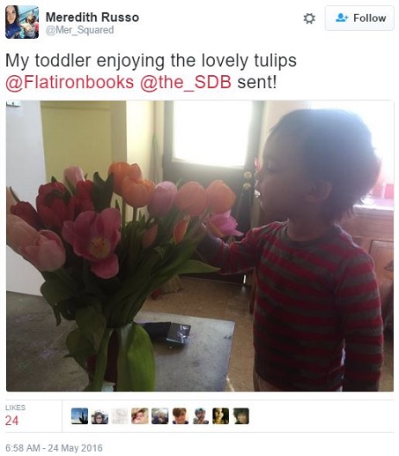The height and width of the screenshot is (456, 399).
Task: Open the @Mer_Squared handle
Action: coord(79,30)
